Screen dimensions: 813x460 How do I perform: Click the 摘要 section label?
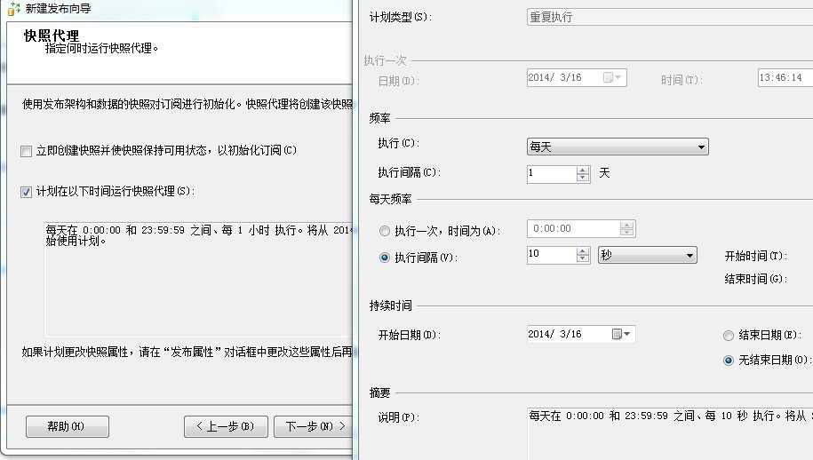pos(379,393)
